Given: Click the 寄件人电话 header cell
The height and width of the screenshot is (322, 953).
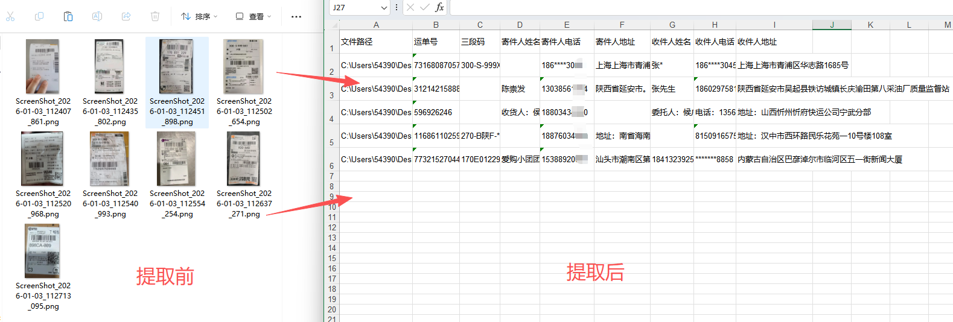Looking at the screenshot, I should click(x=567, y=42).
